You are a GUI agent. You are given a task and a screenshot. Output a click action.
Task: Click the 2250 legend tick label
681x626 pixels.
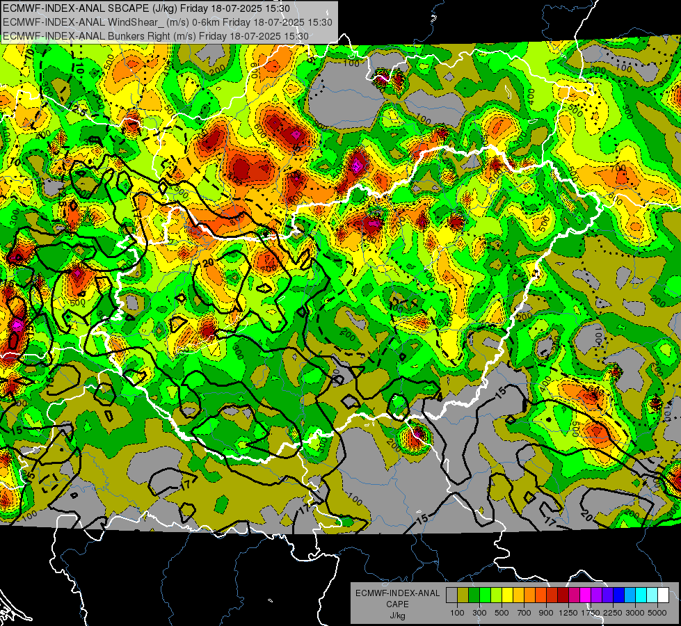[613, 613]
